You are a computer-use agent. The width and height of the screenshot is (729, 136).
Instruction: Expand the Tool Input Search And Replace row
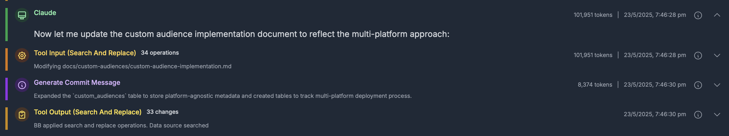(717, 55)
